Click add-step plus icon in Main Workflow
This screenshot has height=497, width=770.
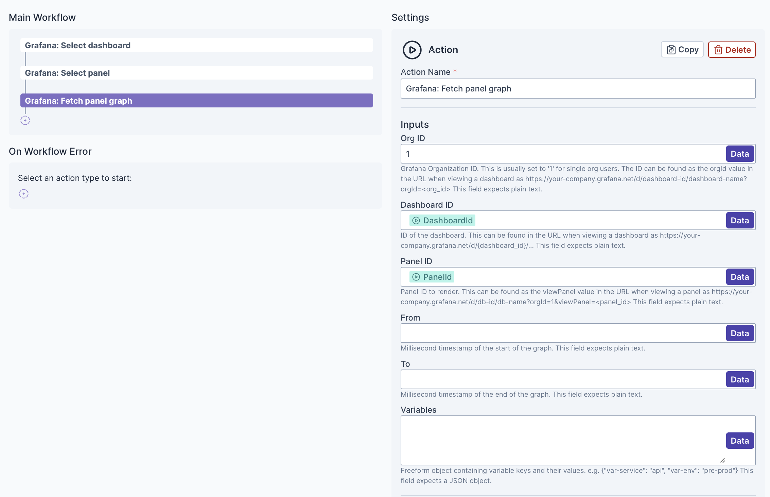pyautogui.click(x=25, y=120)
